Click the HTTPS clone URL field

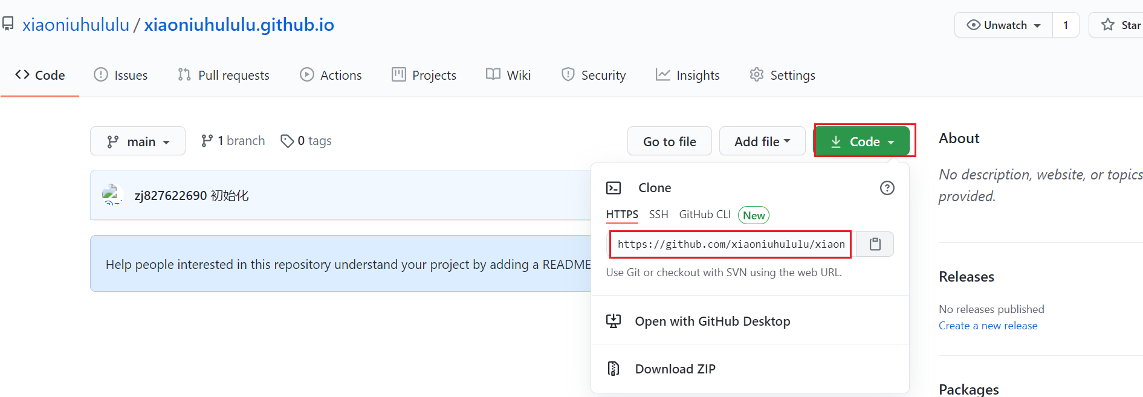[731, 244]
